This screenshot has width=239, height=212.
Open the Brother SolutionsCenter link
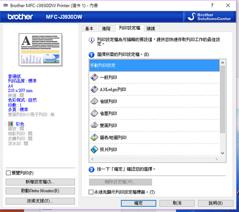pyautogui.click(x=209, y=17)
